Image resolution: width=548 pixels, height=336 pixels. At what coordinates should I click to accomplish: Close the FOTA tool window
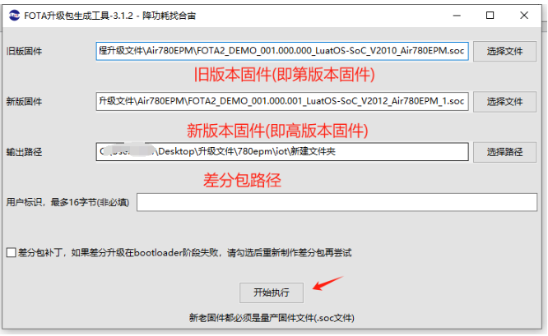coord(524,16)
